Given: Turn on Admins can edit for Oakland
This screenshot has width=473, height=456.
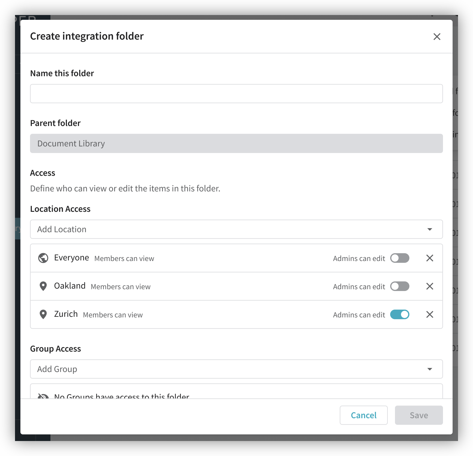Looking at the screenshot, I should pos(399,286).
